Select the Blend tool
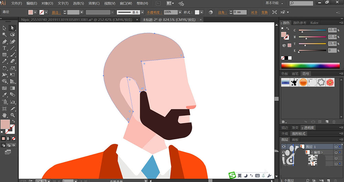This screenshot has width=344, height=182. pyautogui.click(x=12, y=95)
